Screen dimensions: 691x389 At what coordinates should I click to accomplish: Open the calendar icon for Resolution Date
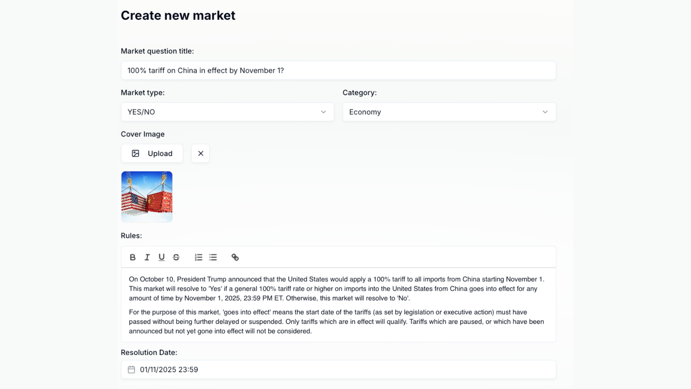(131, 370)
